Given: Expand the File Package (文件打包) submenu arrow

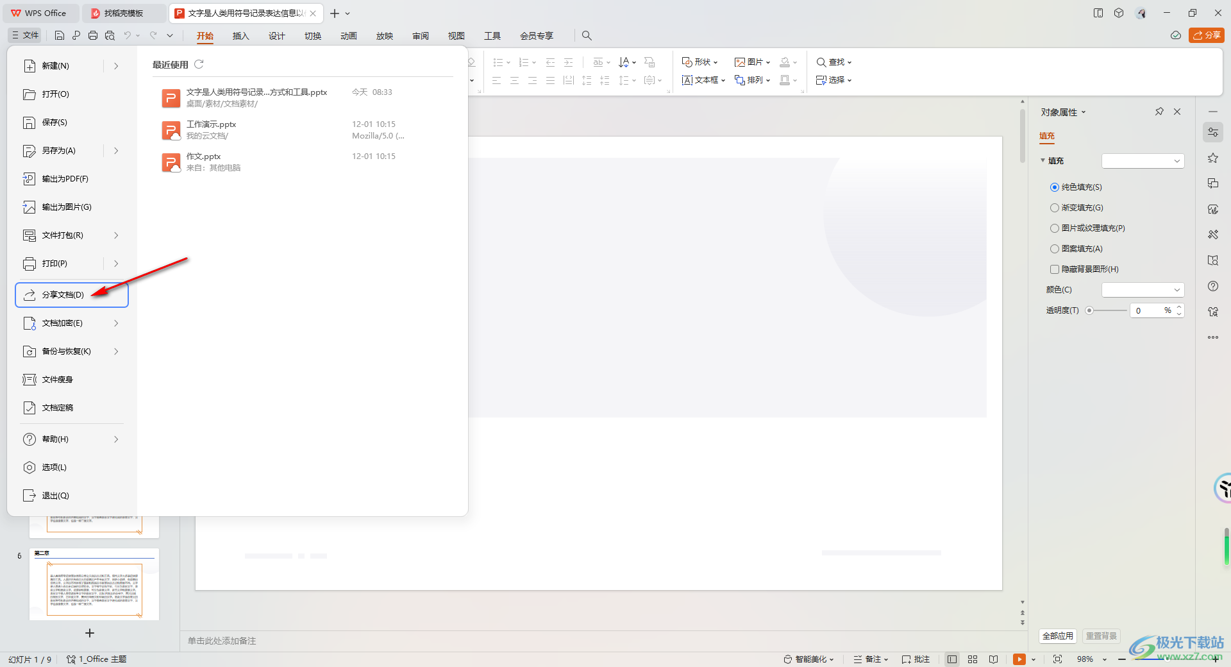Looking at the screenshot, I should coord(116,235).
